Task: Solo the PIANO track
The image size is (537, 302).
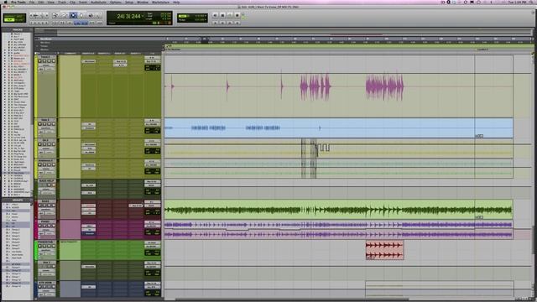Action: point(49,226)
